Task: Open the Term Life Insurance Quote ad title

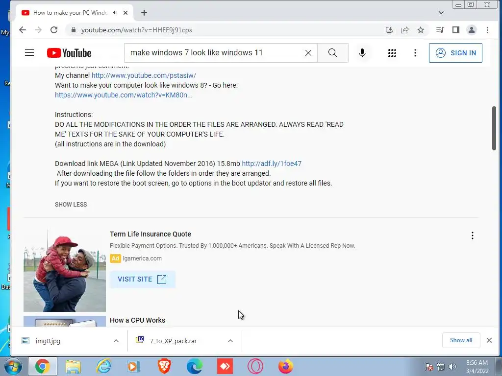Action: (151, 234)
